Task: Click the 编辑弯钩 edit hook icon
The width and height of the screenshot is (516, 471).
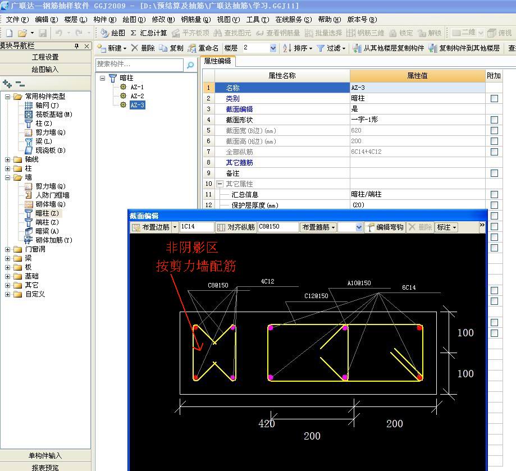Action: pyautogui.click(x=371, y=227)
